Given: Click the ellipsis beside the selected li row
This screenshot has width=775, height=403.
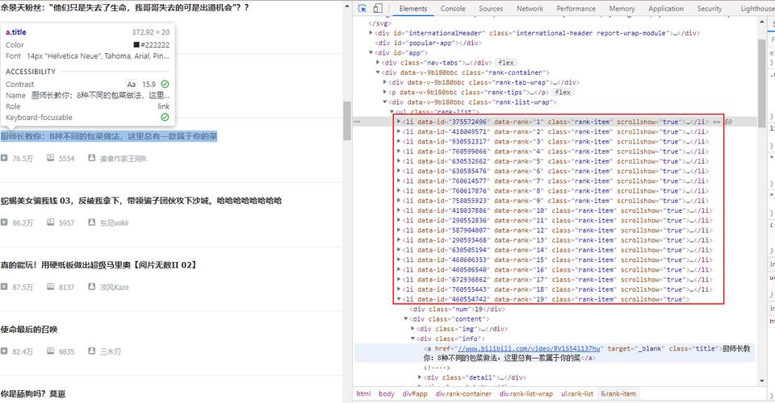Looking at the screenshot, I should pyautogui.click(x=357, y=122).
